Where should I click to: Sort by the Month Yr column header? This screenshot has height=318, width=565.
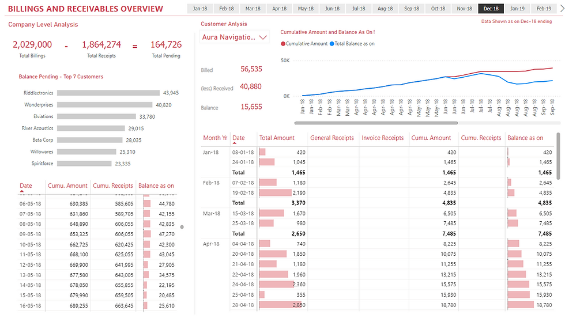pos(215,138)
